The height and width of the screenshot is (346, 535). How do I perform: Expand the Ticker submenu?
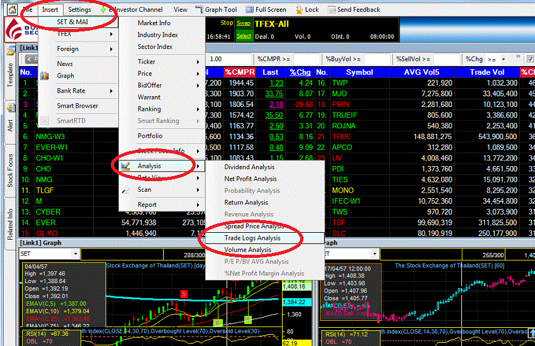point(162,62)
